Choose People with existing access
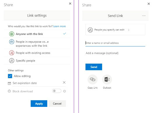 click(37, 53)
